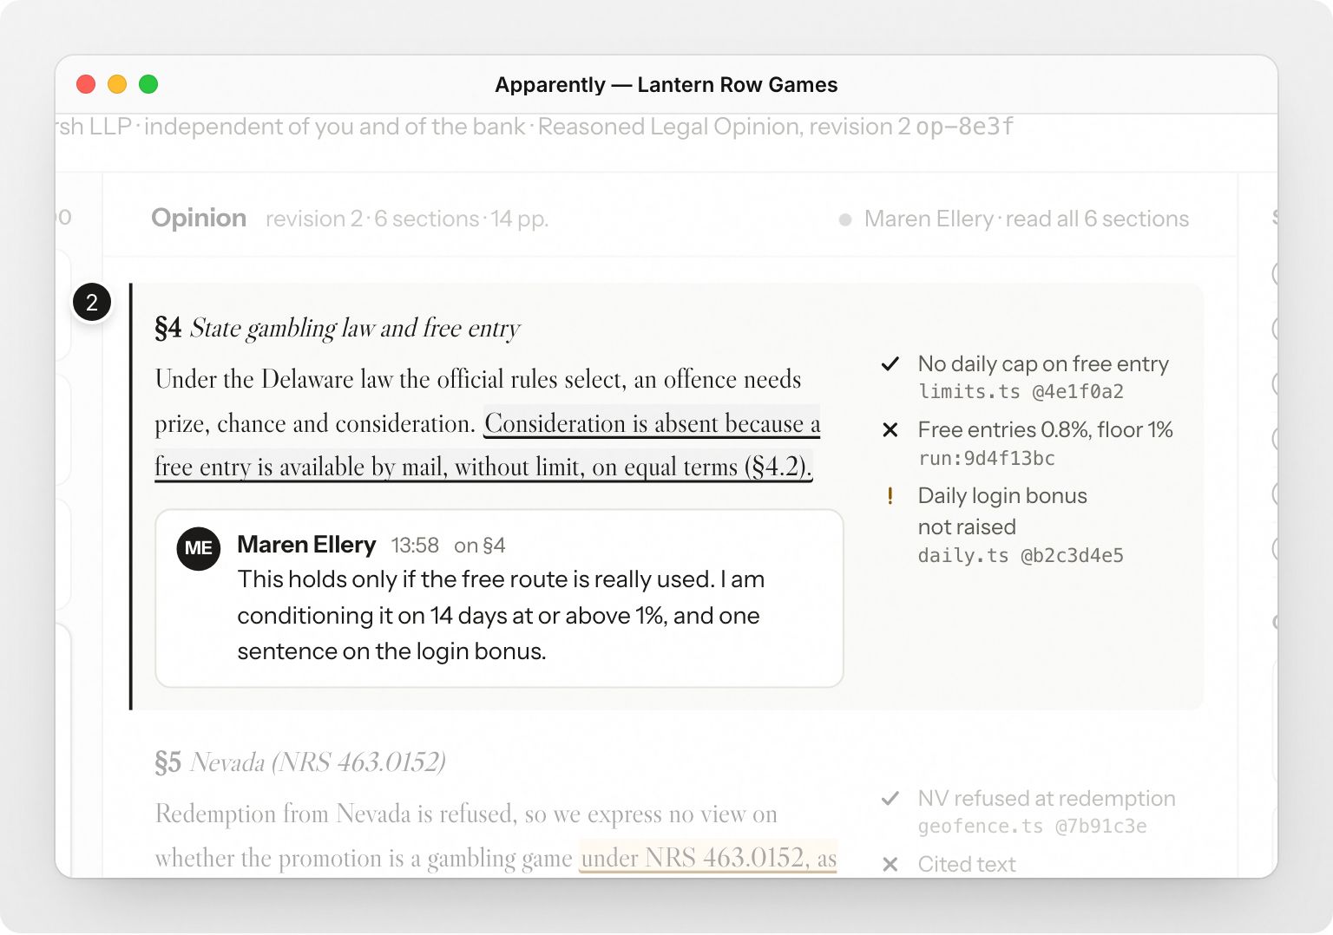Click Reasoned Legal Opinion, revision 2 header text

pos(725,127)
